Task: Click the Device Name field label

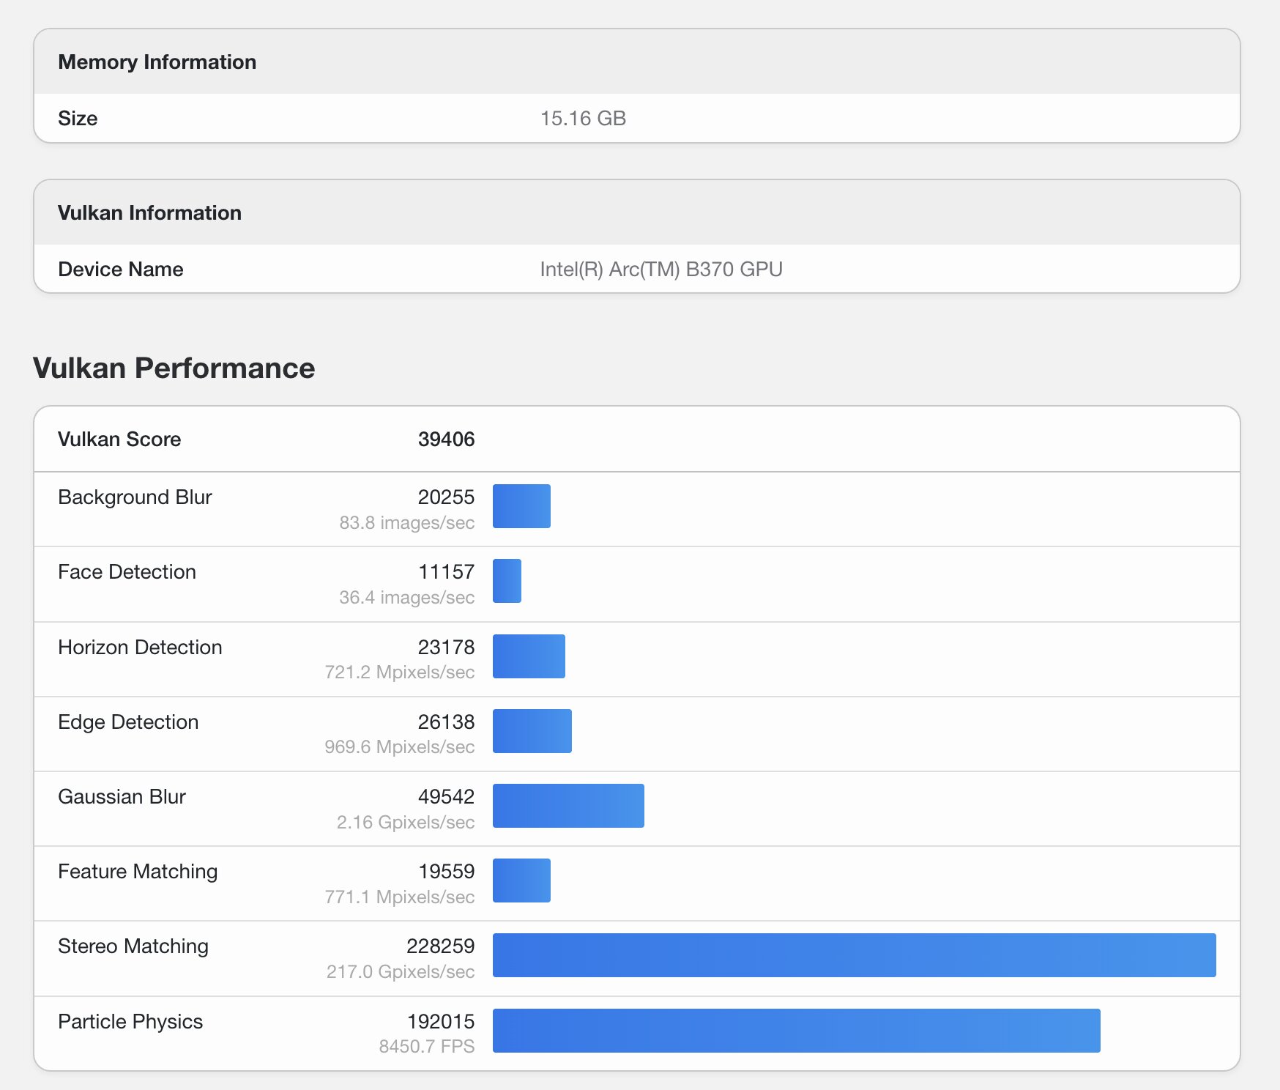Action: click(x=120, y=270)
